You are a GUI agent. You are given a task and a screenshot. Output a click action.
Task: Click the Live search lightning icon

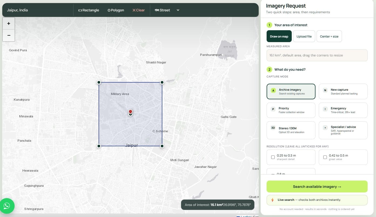click(272, 200)
